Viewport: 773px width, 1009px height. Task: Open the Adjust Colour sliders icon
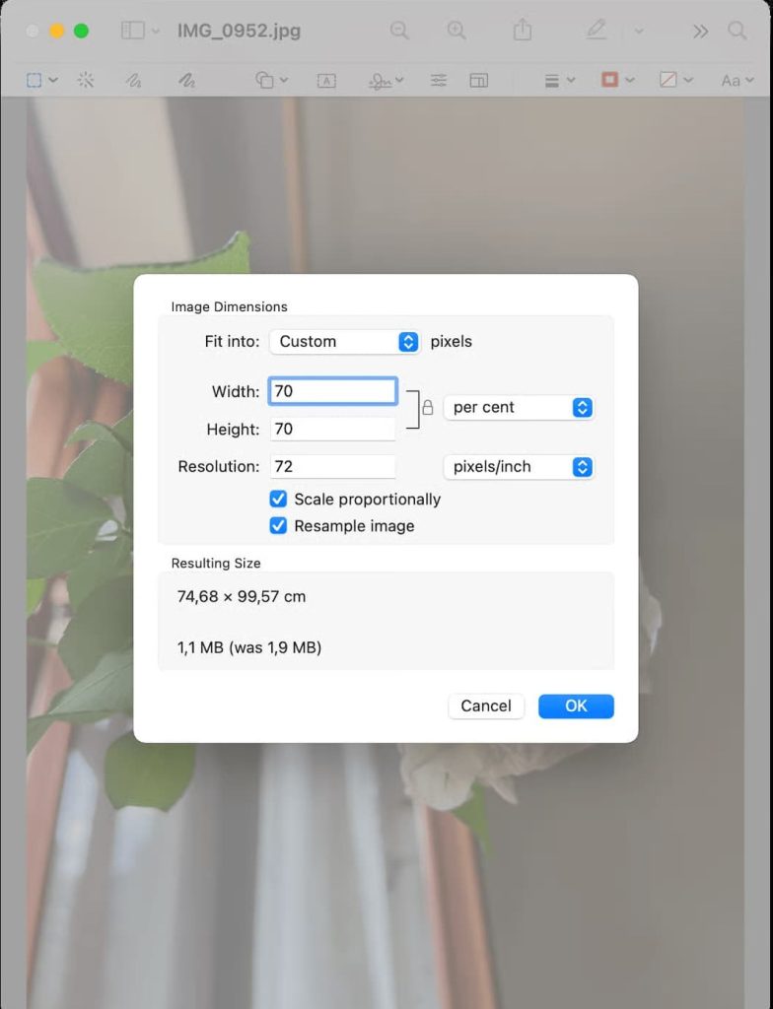pos(439,81)
